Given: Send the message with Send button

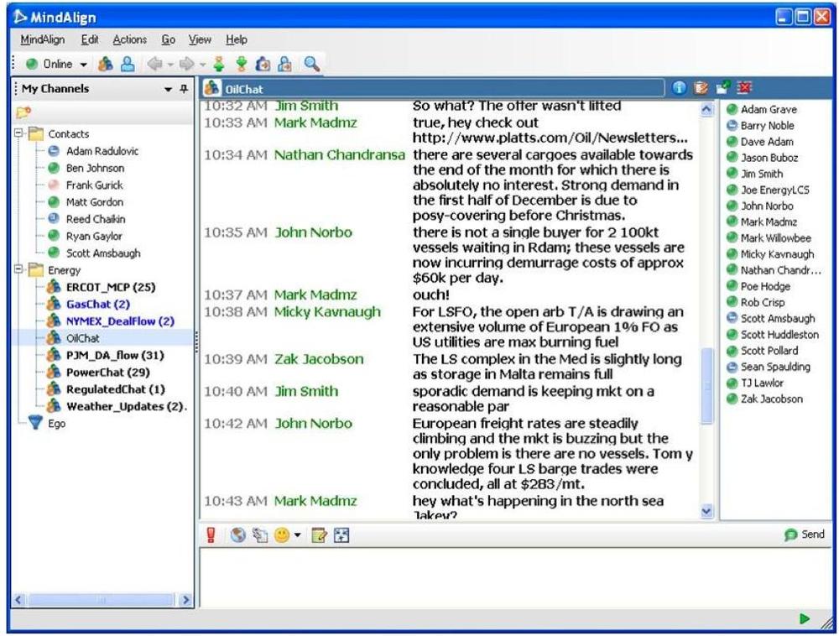Looking at the screenshot, I should [805, 534].
